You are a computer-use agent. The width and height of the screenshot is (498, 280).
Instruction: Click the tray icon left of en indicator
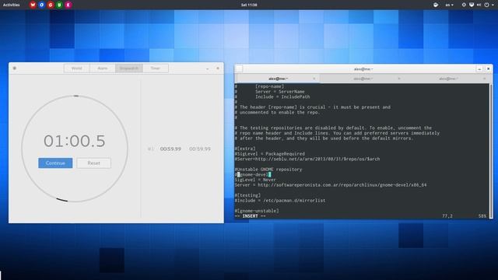tap(436, 5)
